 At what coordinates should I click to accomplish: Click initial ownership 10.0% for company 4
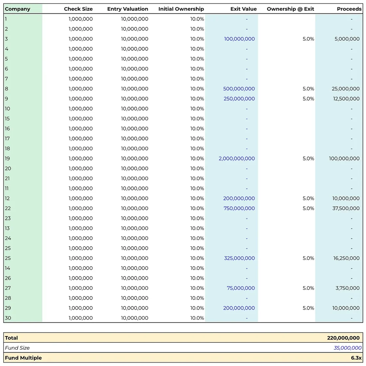pyautogui.click(x=197, y=49)
